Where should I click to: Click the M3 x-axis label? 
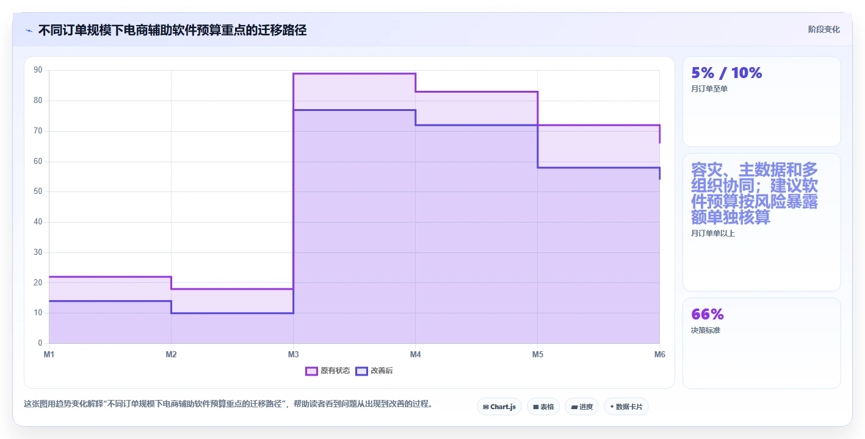tap(293, 354)
